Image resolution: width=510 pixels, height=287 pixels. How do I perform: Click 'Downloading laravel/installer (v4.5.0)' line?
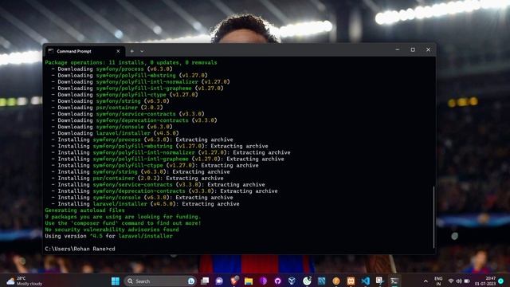pyautogui.click(x=115, y=133)
